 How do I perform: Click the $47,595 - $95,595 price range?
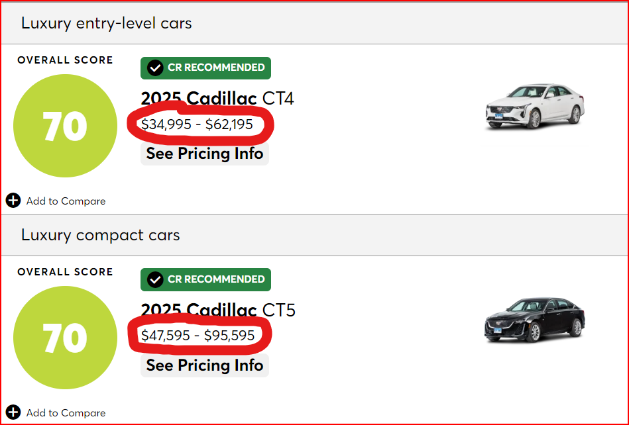pos(198,336)
